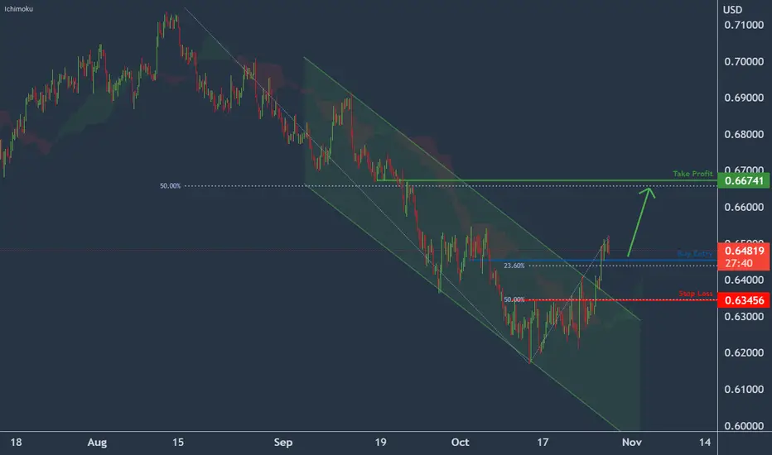
Task: Click the Sep date on time axis
Action: 283,443
